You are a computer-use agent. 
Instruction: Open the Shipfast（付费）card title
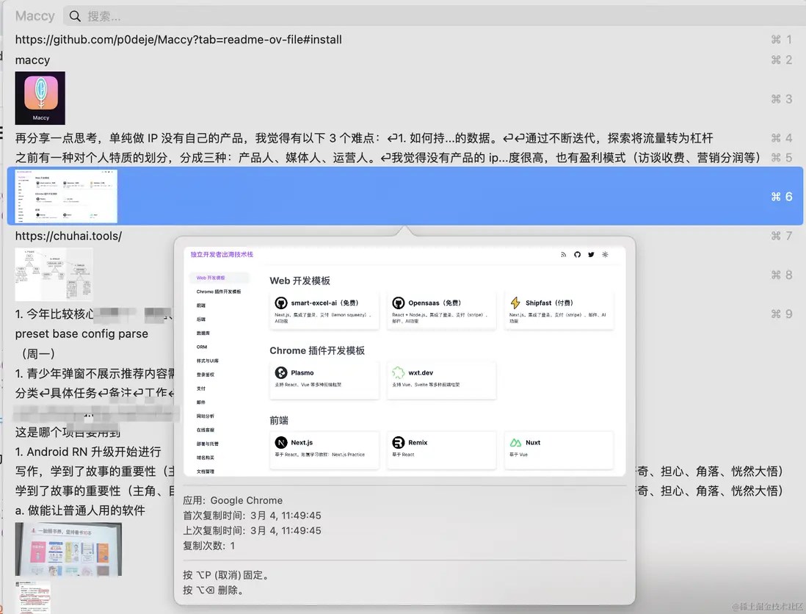tap(549, 303)
